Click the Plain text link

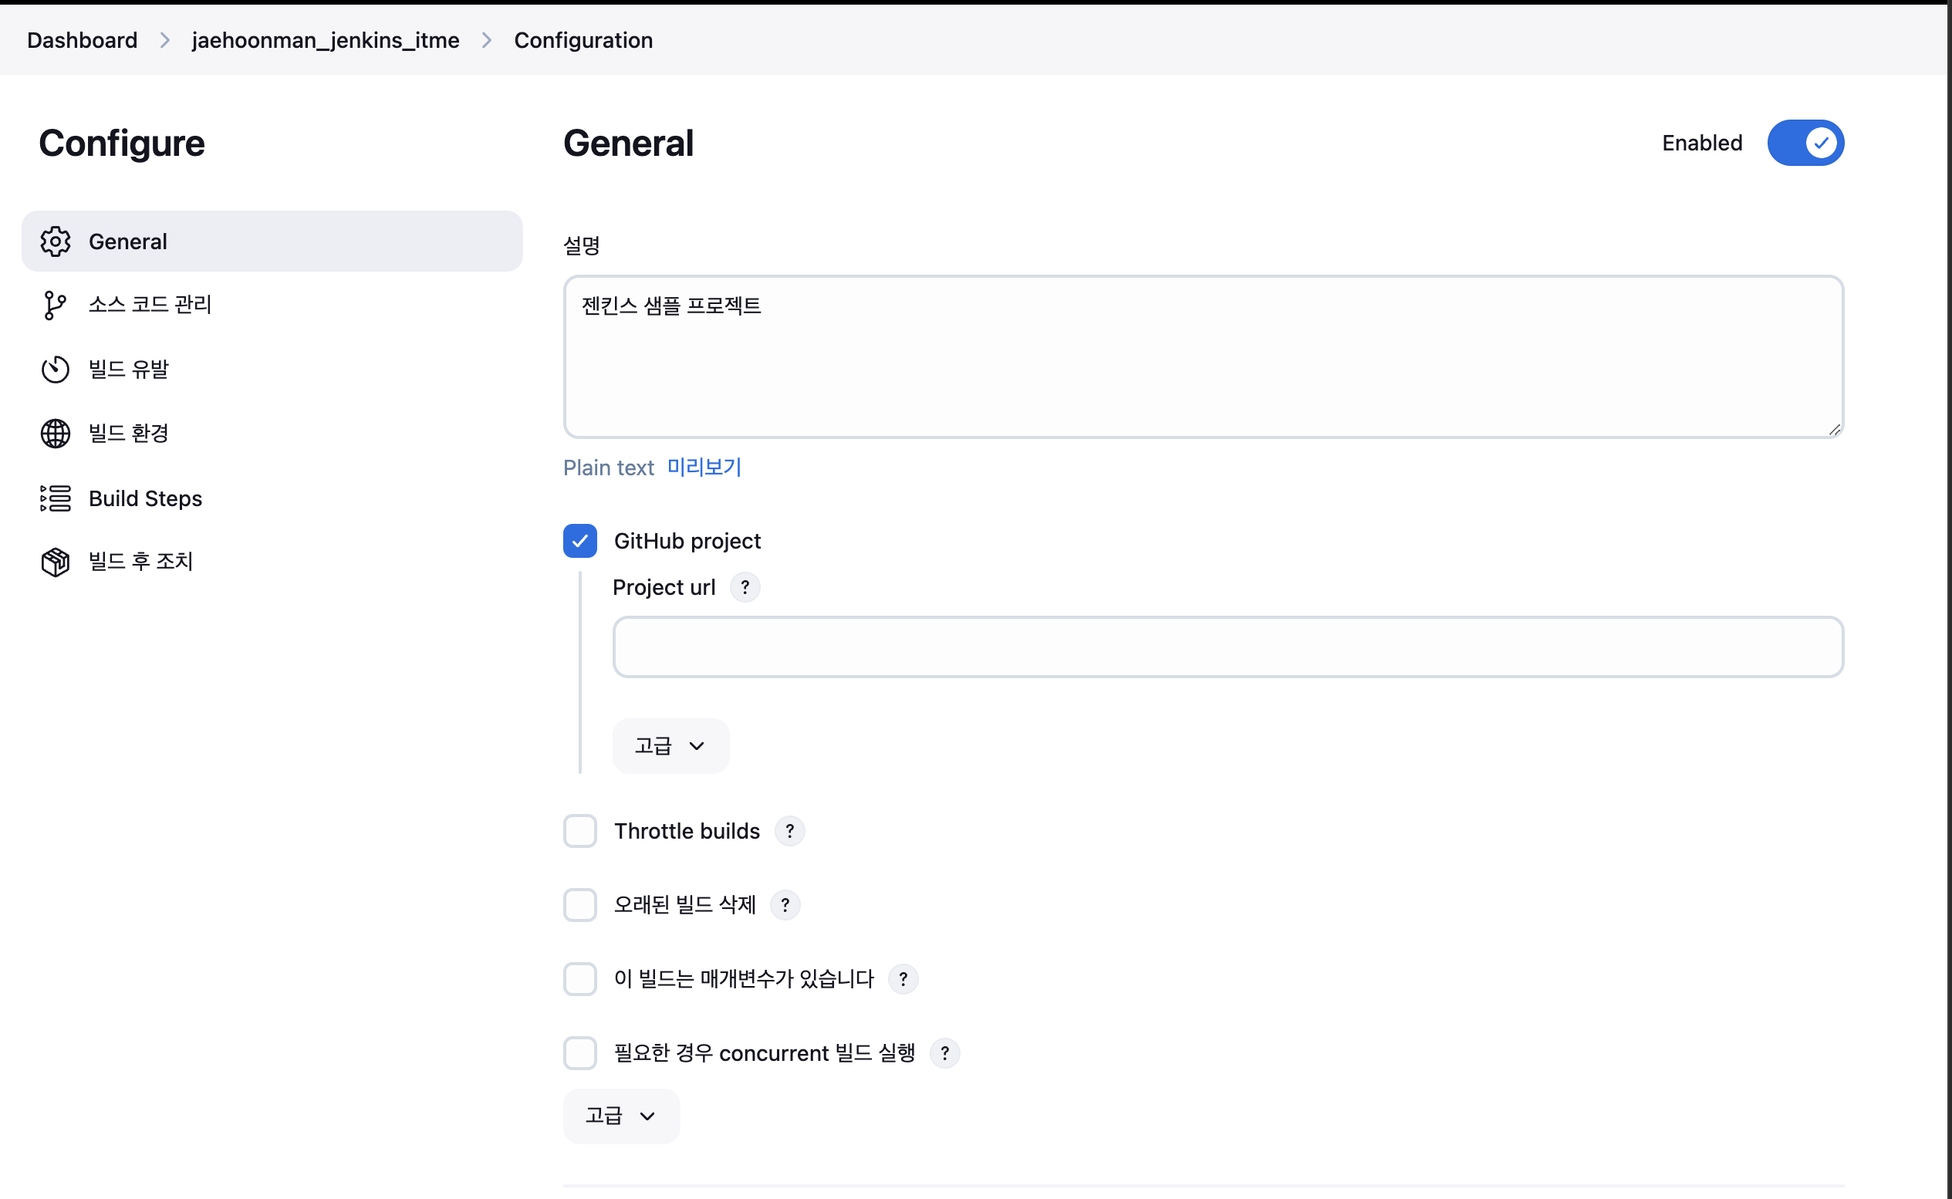[609, 468]
